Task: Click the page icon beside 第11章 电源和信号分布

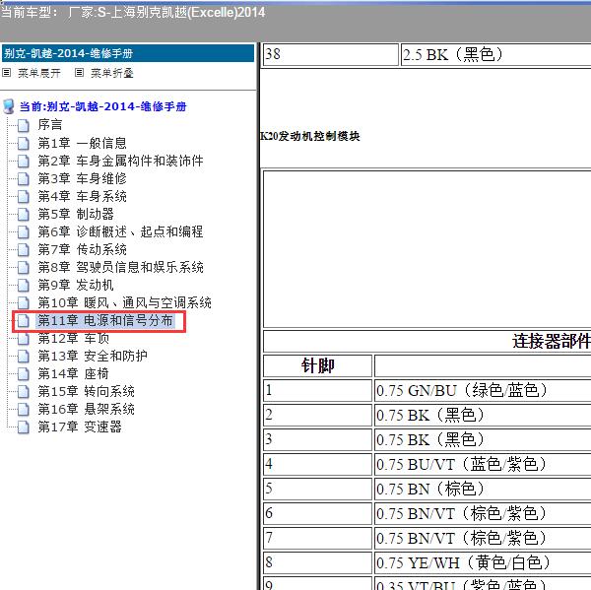Action: pos(23,321)
